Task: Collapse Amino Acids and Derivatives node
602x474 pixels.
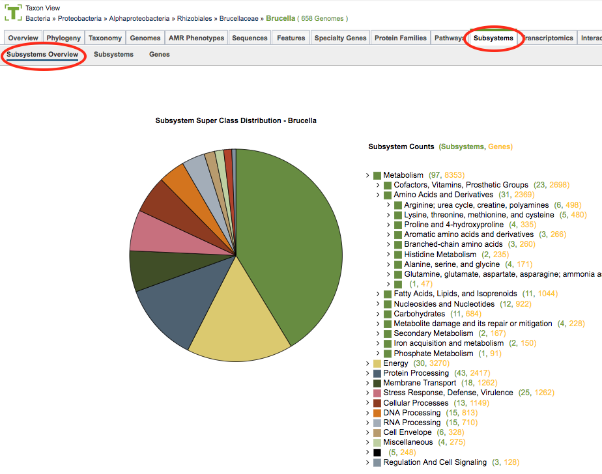Action: click(x=378, y=195)
